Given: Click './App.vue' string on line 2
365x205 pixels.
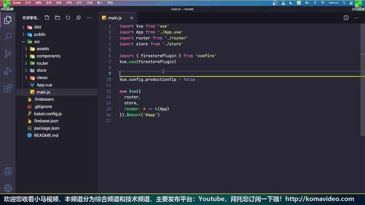Looking at the screenshot, I should tap(170, 32).
